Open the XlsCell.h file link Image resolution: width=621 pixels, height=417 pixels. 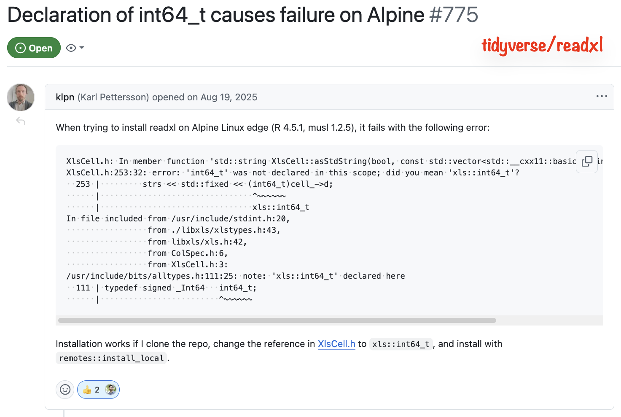(336, 344)
